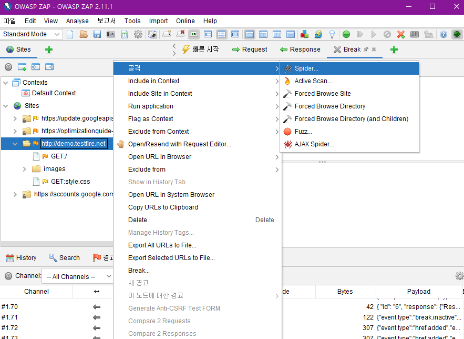
Task: Open the Import menu
Action: pyautogui.click(x=158, y=21)
